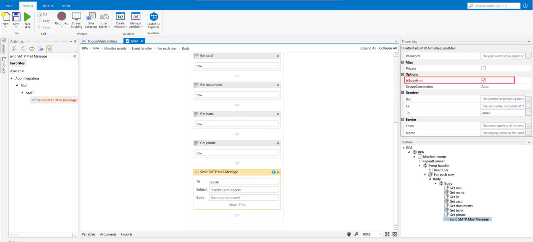Click the Attach Files link
This screenshot has width=533, height=242.
pos(237,205)
